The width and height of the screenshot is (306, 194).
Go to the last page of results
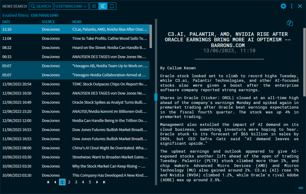point(104,182)
